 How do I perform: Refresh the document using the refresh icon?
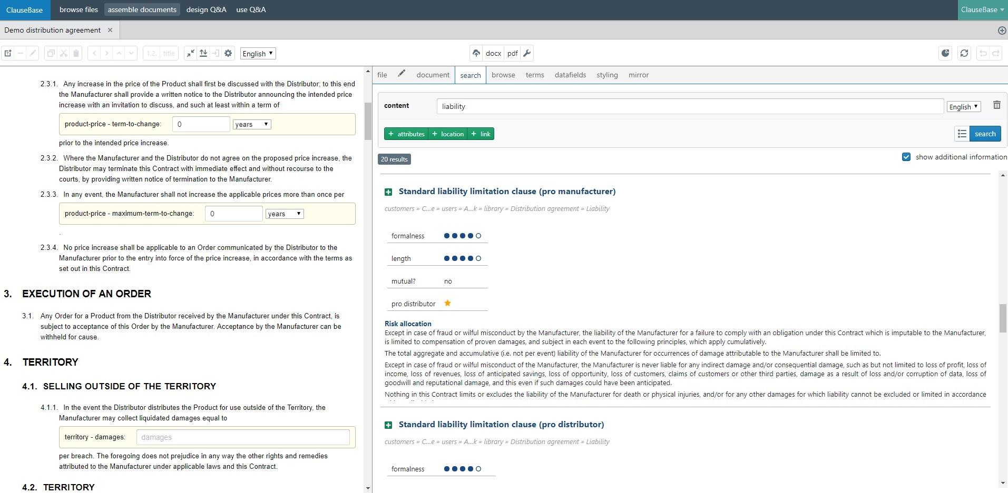tap(964, 53)
